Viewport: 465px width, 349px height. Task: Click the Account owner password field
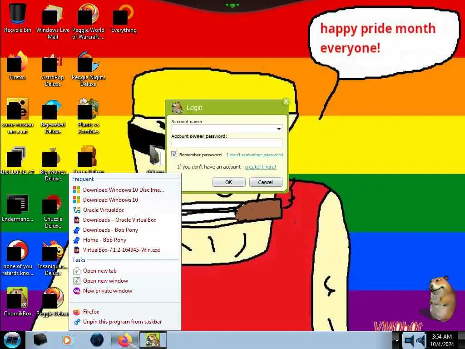pyautogui.click(x=227, y=143)
